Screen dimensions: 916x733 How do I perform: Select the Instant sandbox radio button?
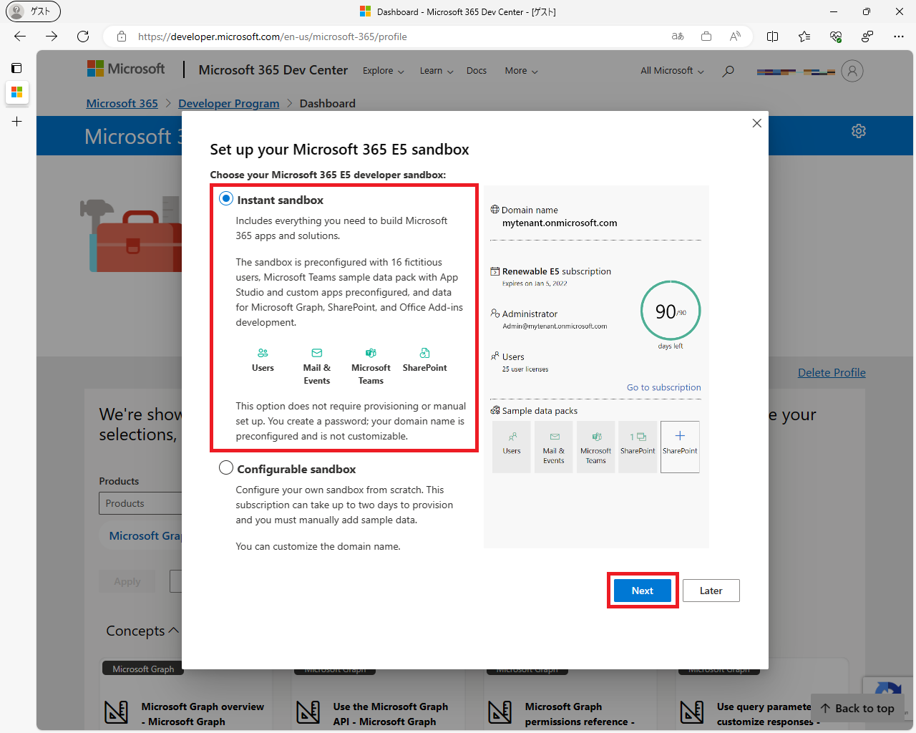tap(226, 199)
